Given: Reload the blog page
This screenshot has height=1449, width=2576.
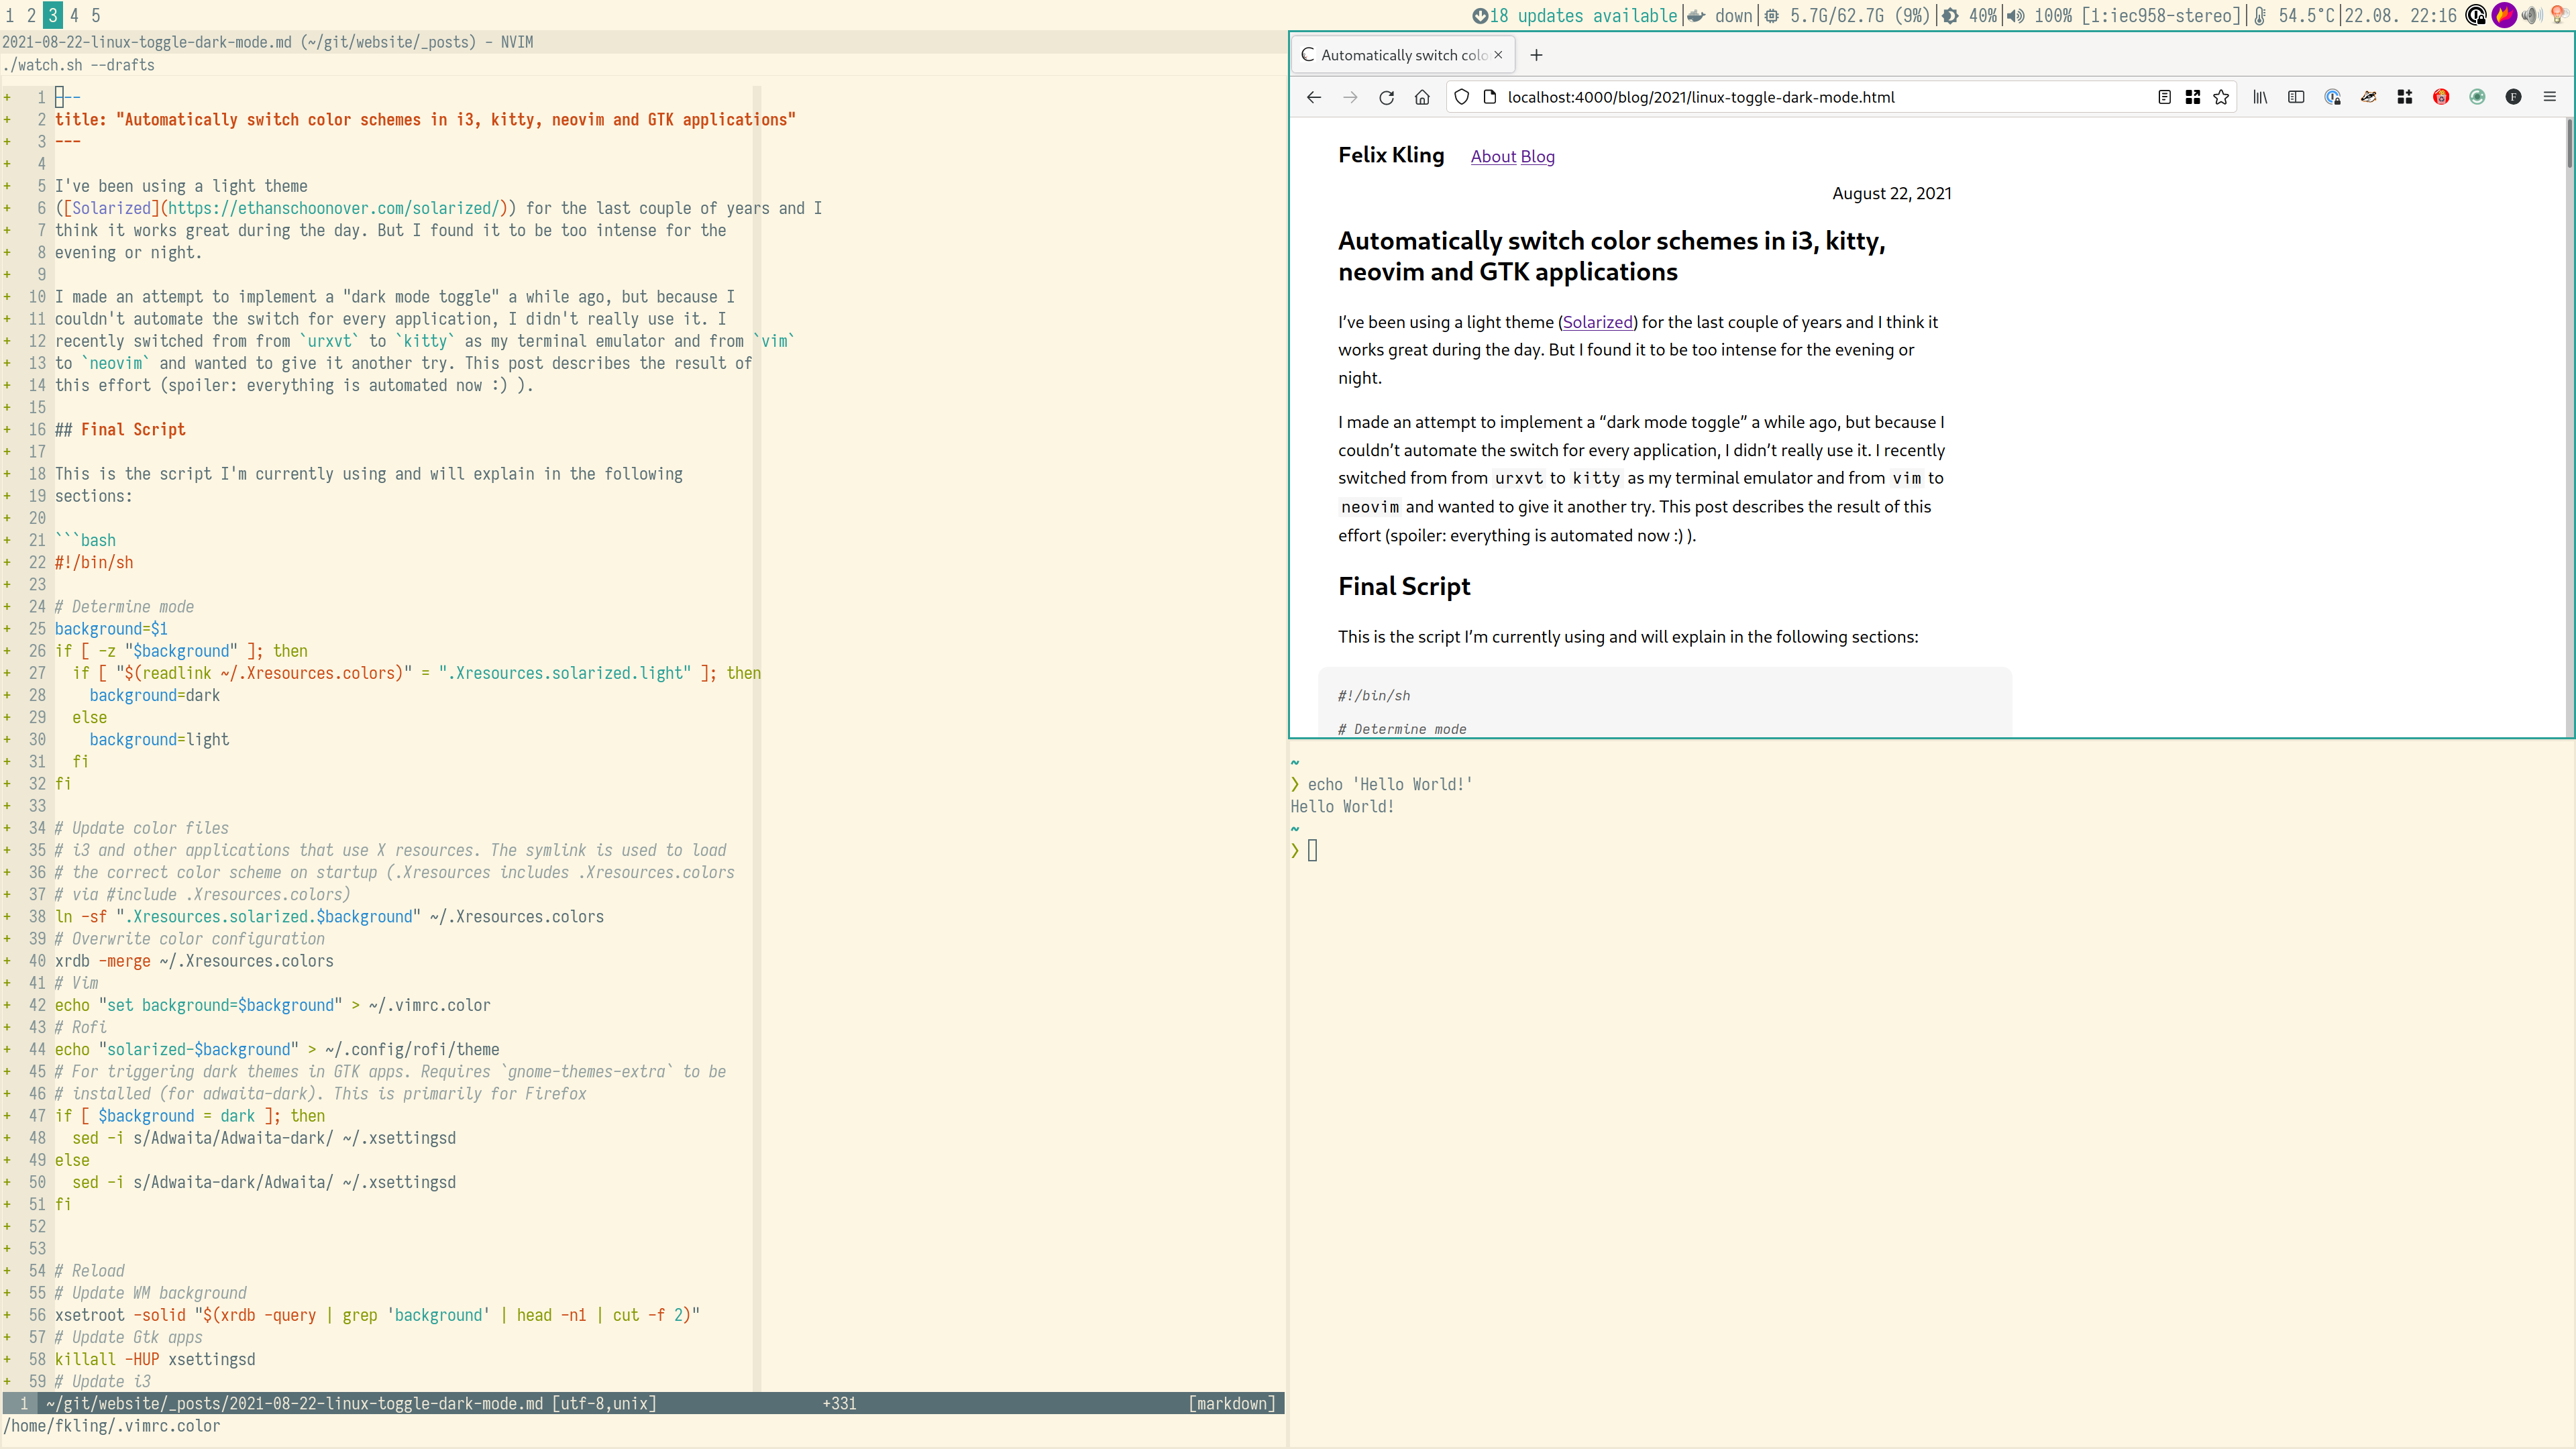Looking at the screenshot, I should pyautogui.click(x=1386, y=97).
